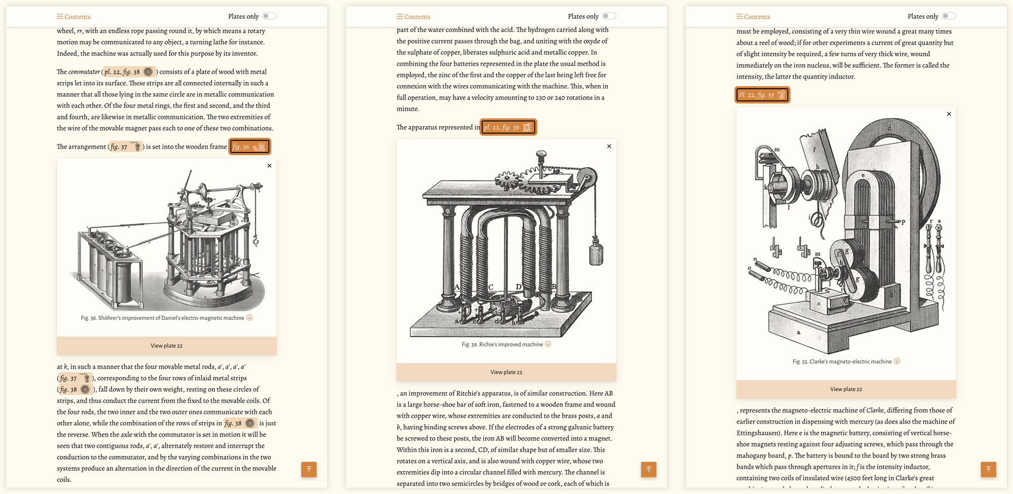The width and height of the screenshot is (1013, 494).
Task: Open the Contents menu in the left panel
Action: 73,17
